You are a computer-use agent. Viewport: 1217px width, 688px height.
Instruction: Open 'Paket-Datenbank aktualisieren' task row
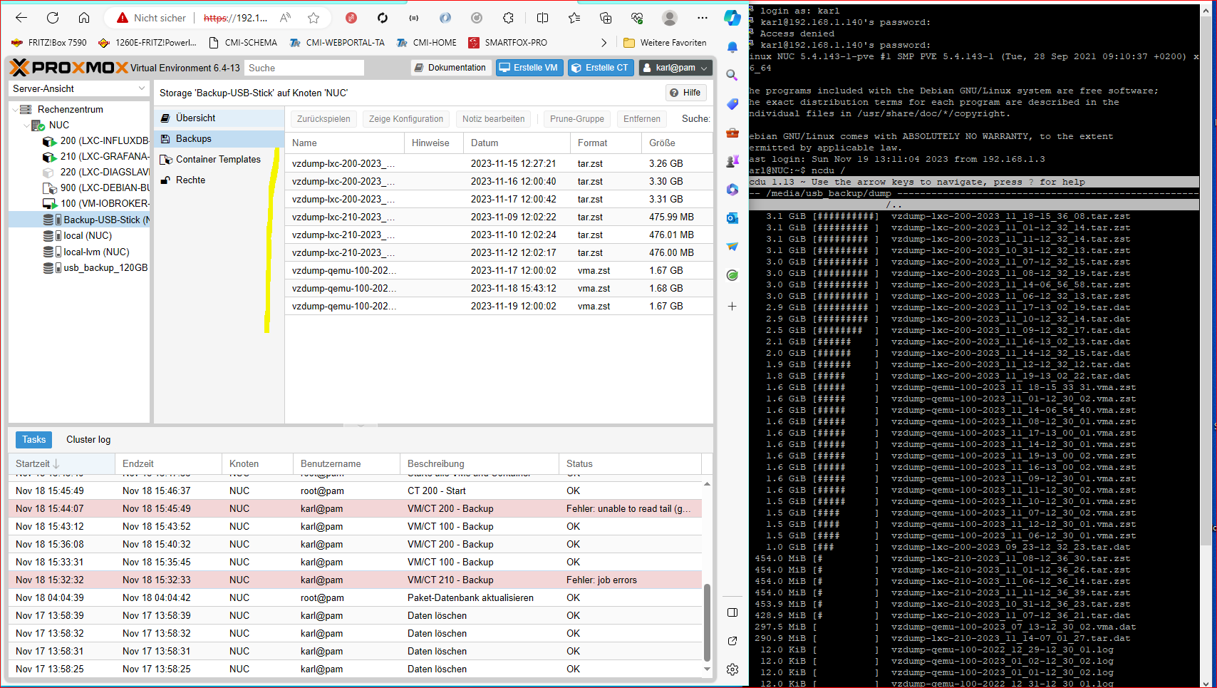point(355,598)
